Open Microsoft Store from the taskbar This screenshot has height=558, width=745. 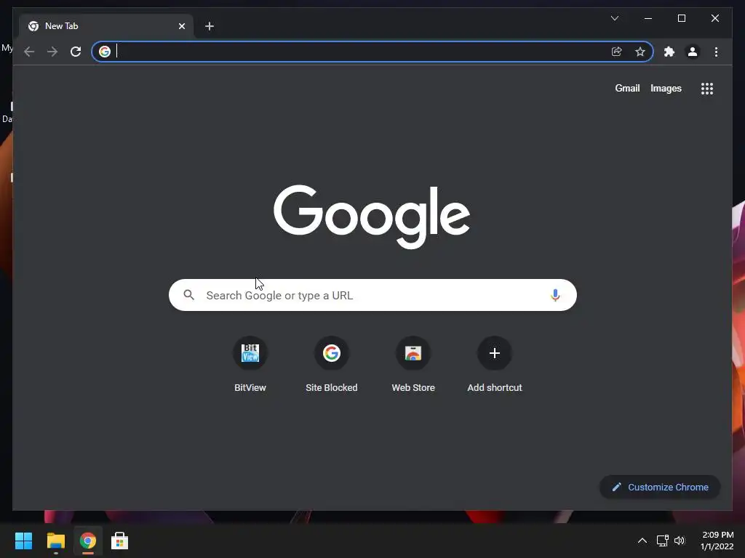click(x=120, y=541)
